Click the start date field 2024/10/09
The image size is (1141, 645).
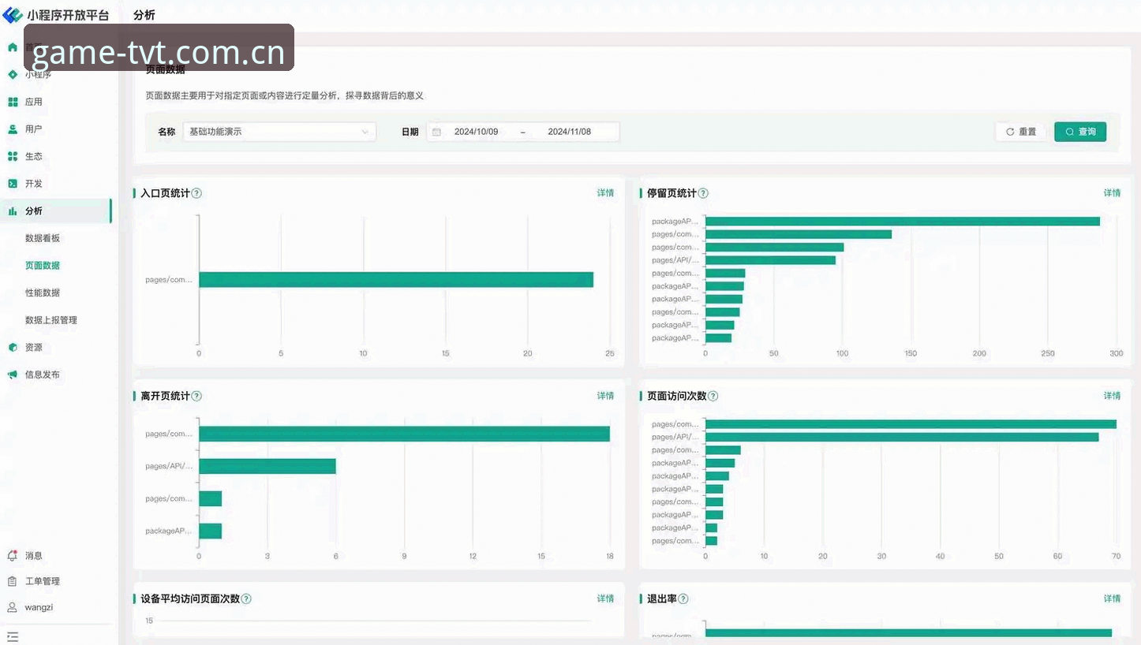tap(476, 132)
